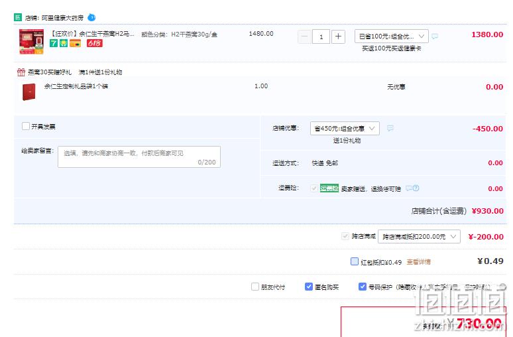The height and width of the screenshot is (337, 513).
Task: Open the '省450元' shop discount dropdown
Action: click(x=345, y=129)
